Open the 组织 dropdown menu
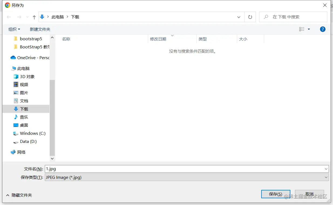The width and height of the screenshot is (333, 205). (14, 29)
